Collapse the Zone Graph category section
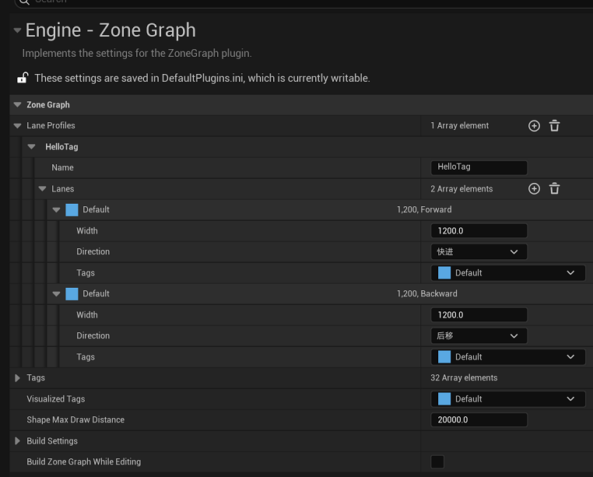 click(17, 105)
